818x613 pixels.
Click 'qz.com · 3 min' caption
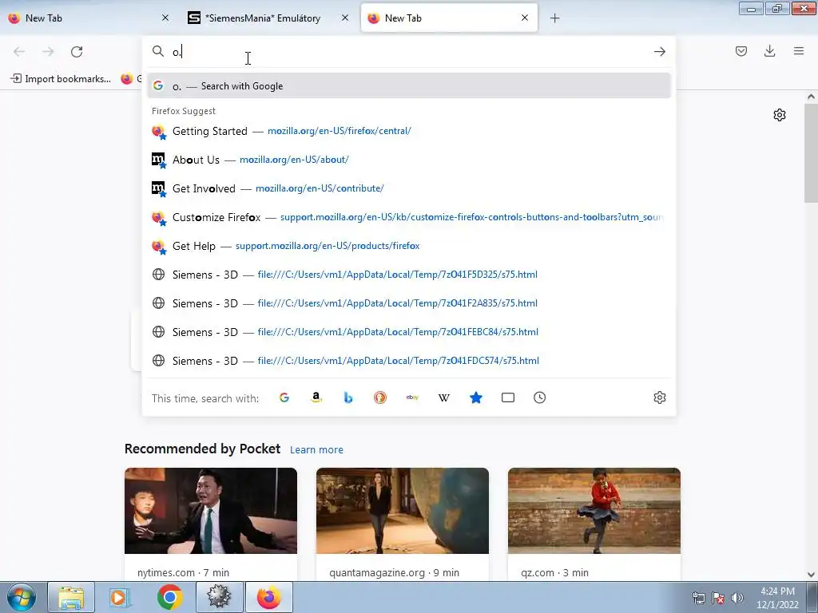click(554, 573)
